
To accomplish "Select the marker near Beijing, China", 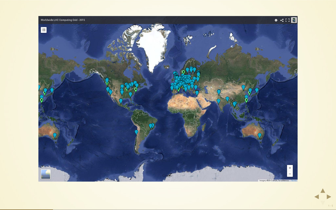I will tap(243, 88).
